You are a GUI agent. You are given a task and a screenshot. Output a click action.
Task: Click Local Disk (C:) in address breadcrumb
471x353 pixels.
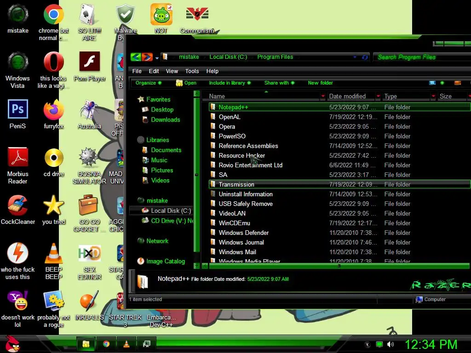click(228, 57)
